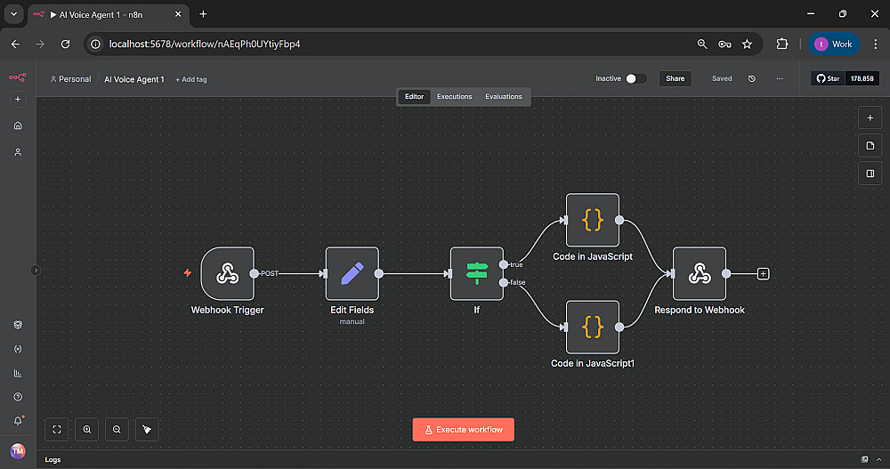Open the Webhook Trigger node
Screen dimensions: 890x469
tap(227, 273)
